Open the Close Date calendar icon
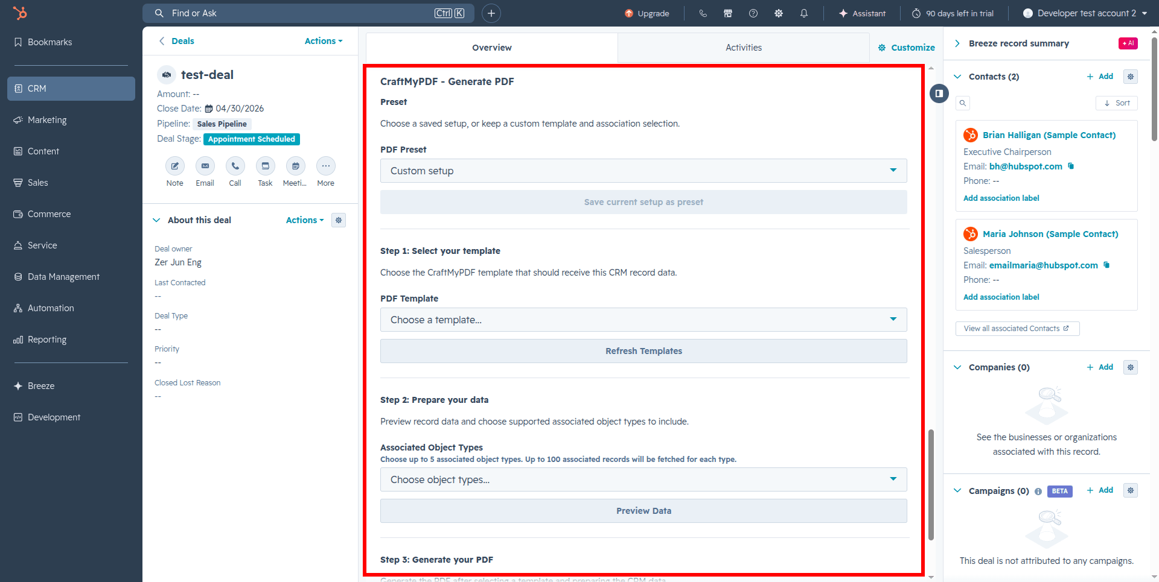1159x582 pixels. (x=209, y=109)
